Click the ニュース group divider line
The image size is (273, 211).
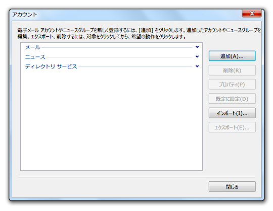click(119, 57)
